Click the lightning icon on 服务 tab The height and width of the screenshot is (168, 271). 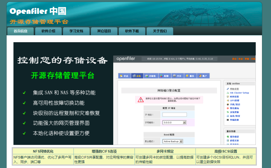[187, 76]
